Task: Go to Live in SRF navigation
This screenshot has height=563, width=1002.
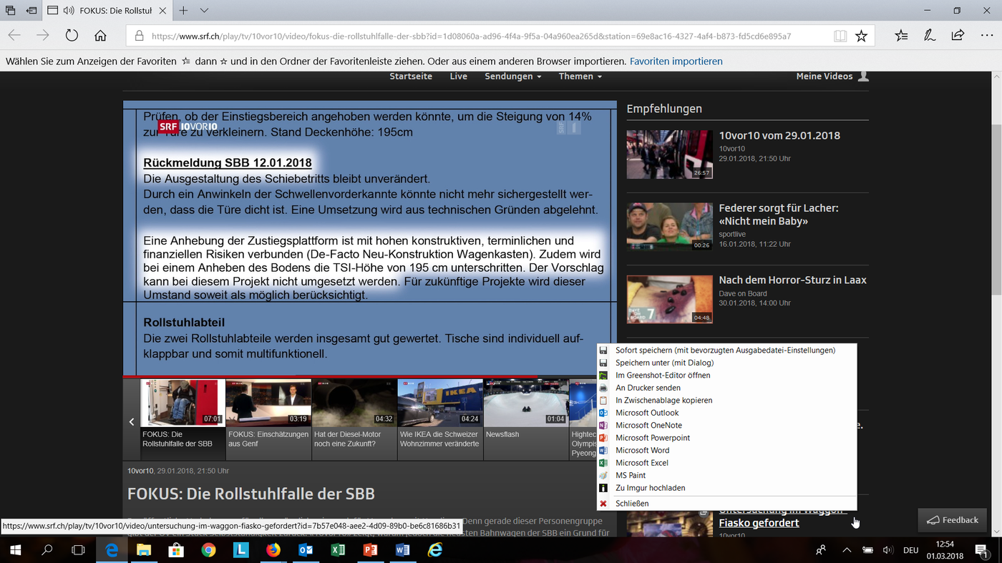Action: tap(458, 77)
